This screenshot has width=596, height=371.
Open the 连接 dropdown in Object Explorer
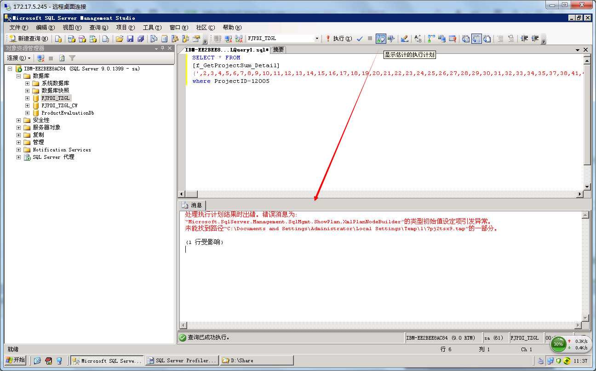tap(18, 58)
